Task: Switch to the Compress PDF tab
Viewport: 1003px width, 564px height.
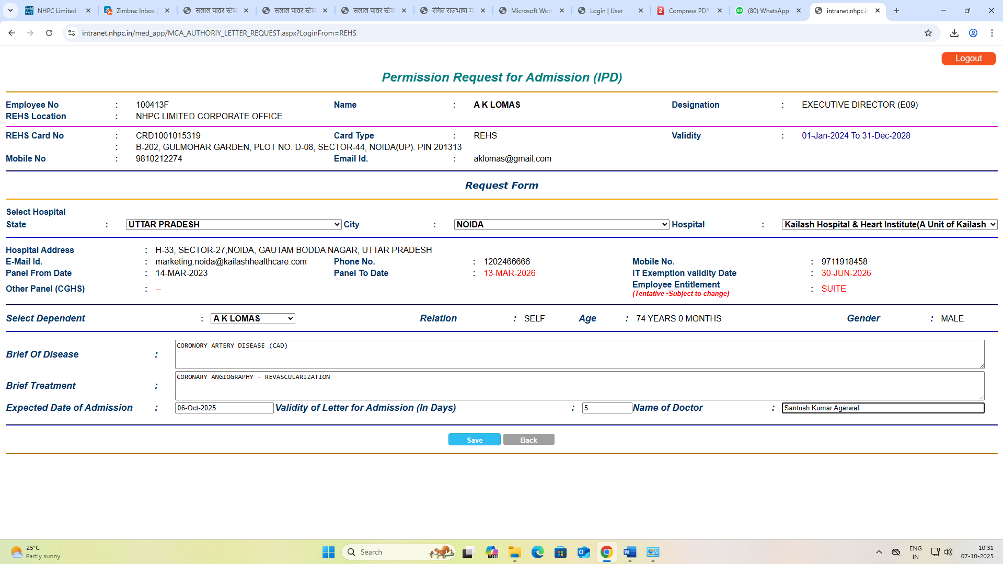Action: [689, 10]
